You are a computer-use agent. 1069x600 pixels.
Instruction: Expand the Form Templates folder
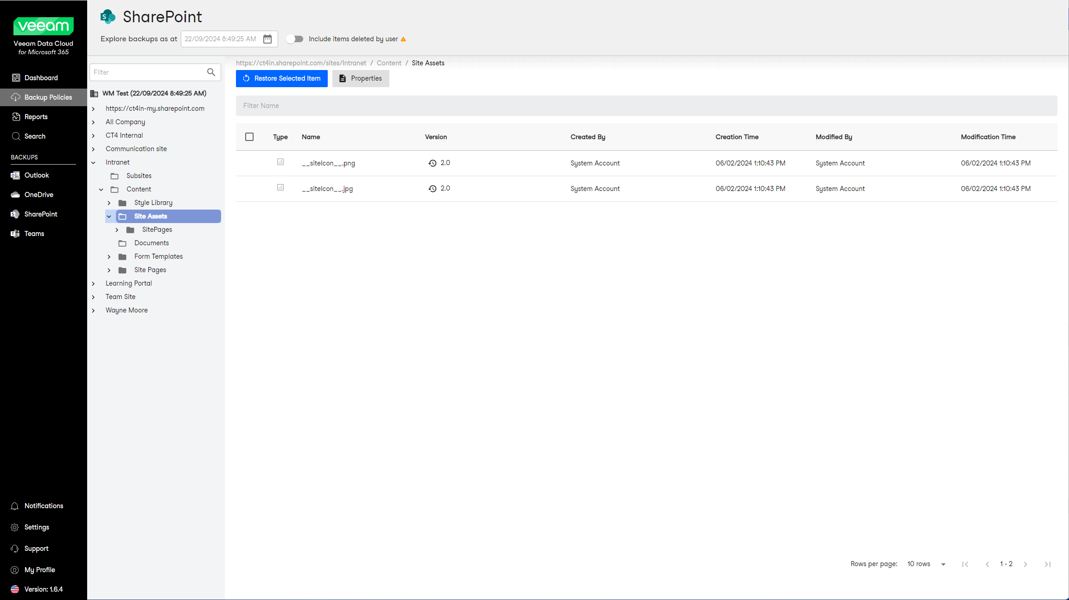coord(109,257)
